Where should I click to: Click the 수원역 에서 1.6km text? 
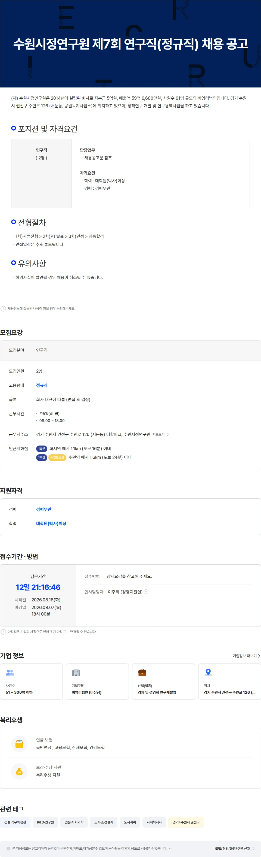click(100, 458)
